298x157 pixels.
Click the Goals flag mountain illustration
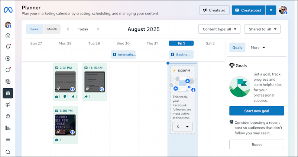coord(240,87)
